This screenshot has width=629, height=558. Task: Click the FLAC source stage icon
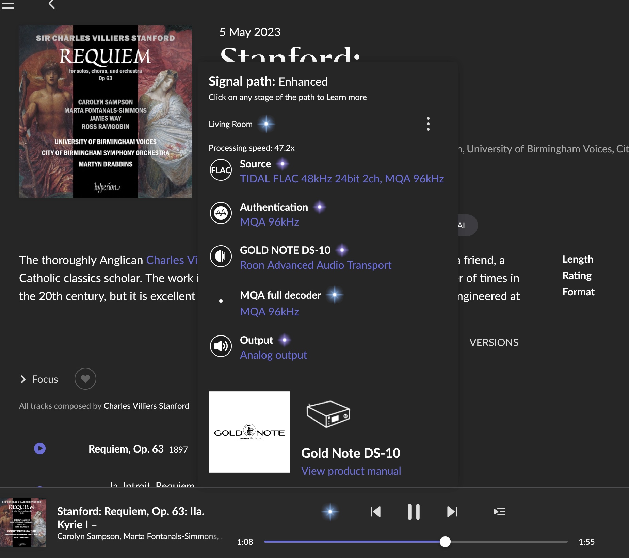pyautogui.click(x=221, y=170)
